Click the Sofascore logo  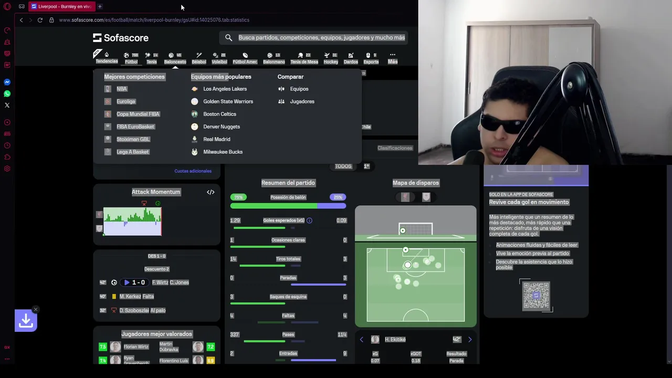(121, 38)
